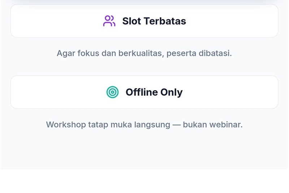Click the word "Terbatas" in first card
289x193 pixels.
point(164,21)
